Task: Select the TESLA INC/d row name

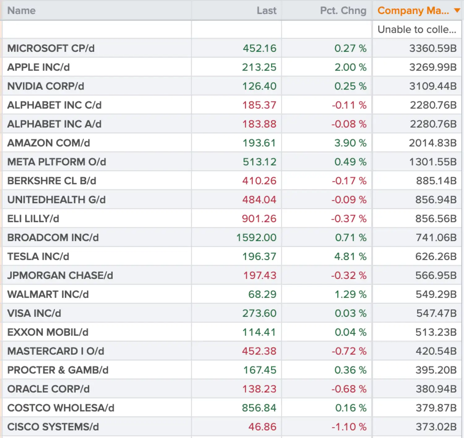Action: (x=38, y=256)
